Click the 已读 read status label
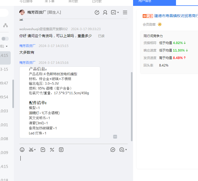Viewport: 198px width, 181px height. pyautogui.click(x=101, y=36)
